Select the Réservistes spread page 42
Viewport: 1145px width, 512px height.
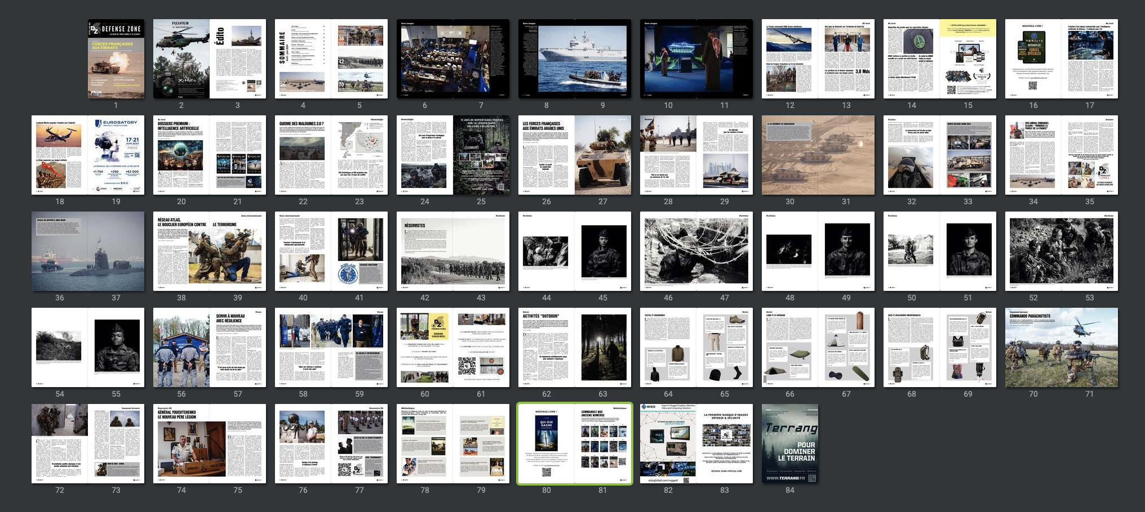click(x=425, y=251)
